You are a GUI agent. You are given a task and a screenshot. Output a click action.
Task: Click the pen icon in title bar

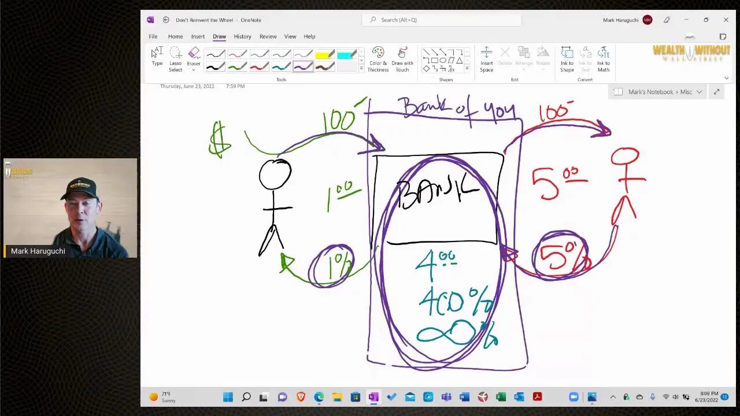pyautogui.click(x=667, y=20)
